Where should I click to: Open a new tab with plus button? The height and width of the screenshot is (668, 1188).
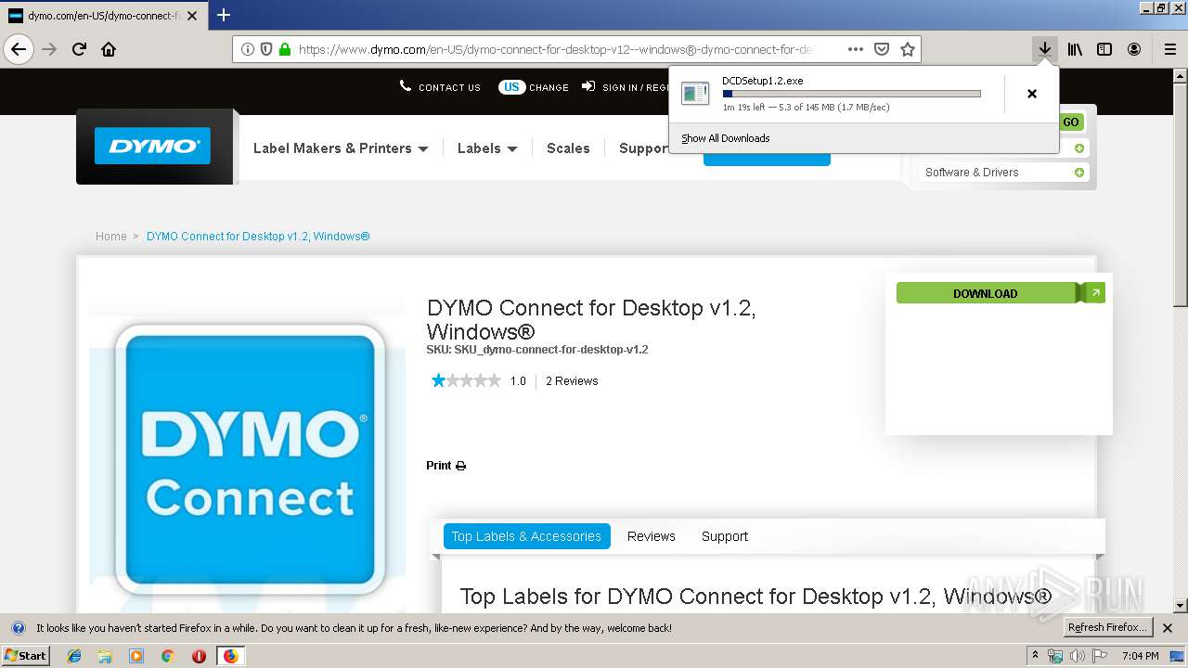tap(224, 15)
